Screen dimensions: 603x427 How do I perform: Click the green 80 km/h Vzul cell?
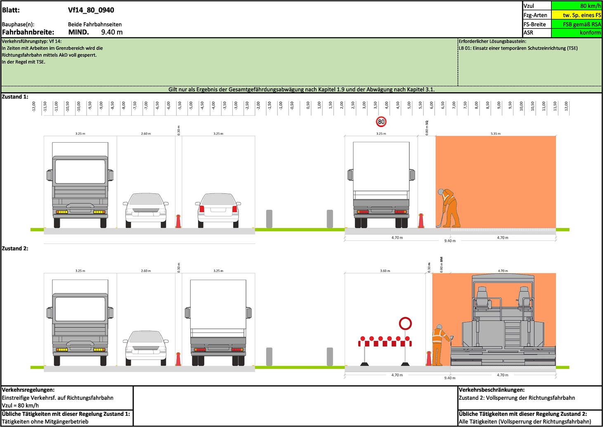point(577,6)
